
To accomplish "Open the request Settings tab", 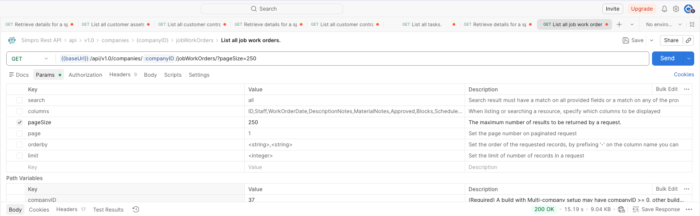I will point(199,75).
